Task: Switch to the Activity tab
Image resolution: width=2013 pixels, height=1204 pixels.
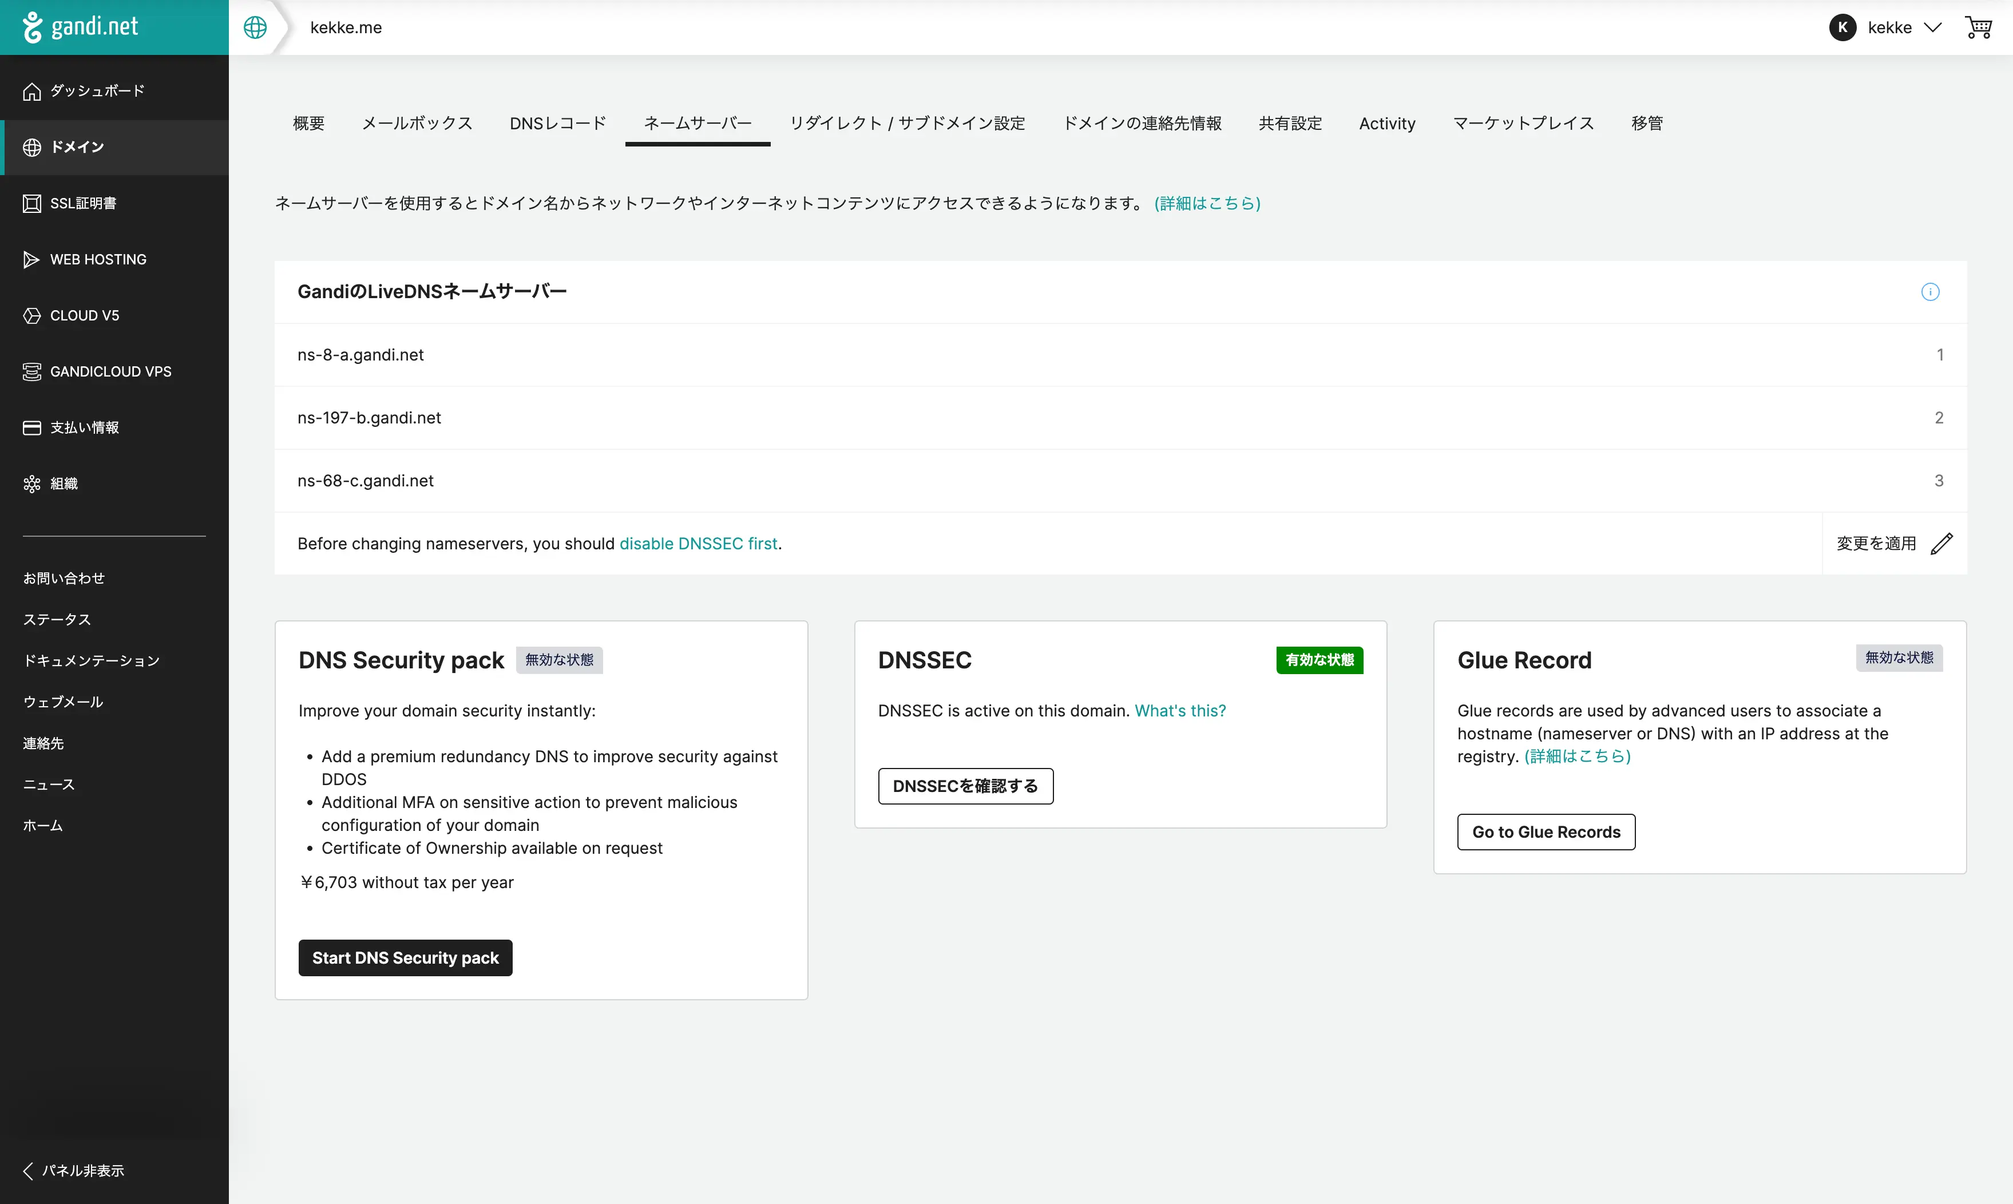Action: [1387, 124]
